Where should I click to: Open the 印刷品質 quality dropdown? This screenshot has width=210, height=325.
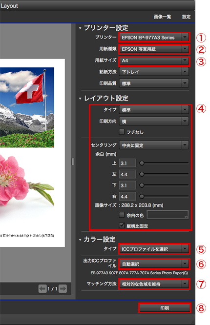(x=154, y=83)
